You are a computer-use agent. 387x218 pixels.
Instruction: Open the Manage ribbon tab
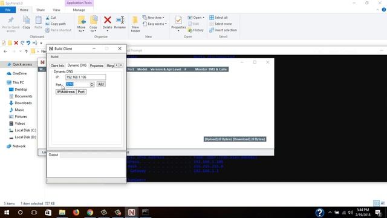(x=79, y=10)
